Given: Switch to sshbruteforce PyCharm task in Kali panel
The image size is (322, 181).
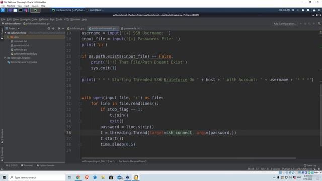Looking at the screenshot, I should tap(68, 10).
